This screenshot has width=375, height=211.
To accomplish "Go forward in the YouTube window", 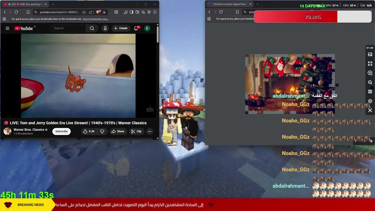I will coord(11,12).
